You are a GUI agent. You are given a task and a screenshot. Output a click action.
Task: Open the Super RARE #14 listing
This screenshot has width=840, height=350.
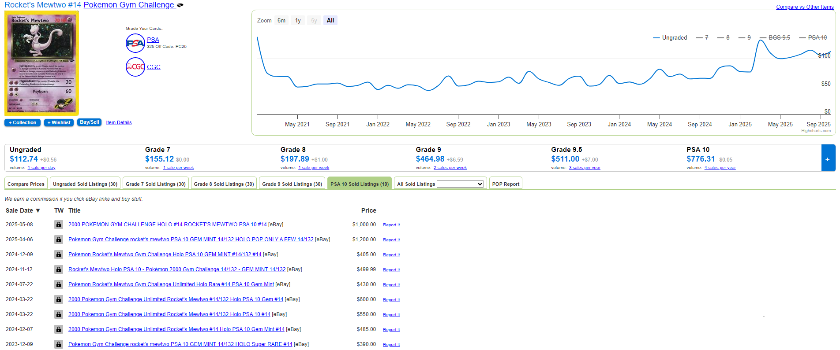coord(180,344)
